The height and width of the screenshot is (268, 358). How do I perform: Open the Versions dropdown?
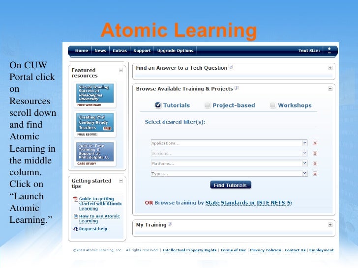pyautogui.click(x=229, y=153)
